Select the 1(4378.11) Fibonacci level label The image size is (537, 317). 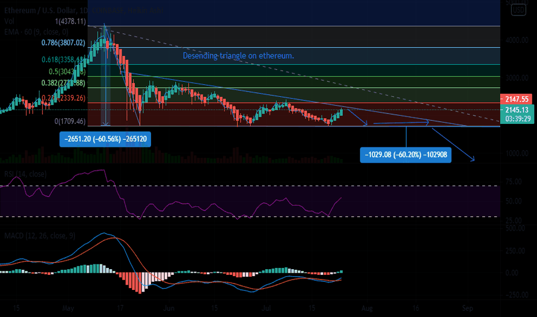pyautogui.click(x=70, y=21)
